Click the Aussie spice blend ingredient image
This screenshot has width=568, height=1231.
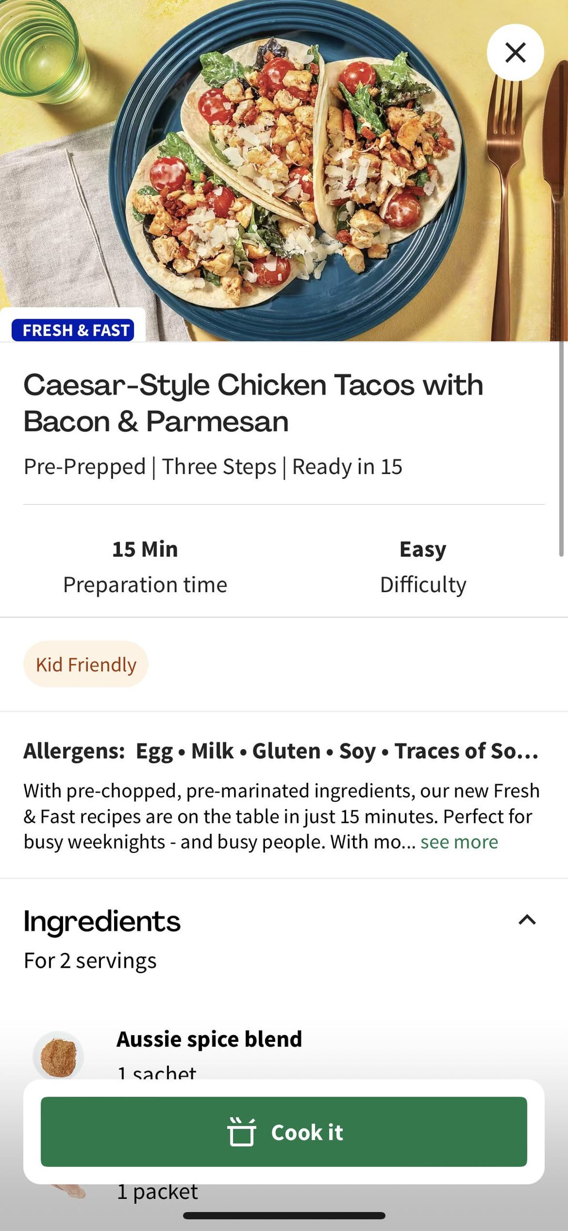click(58, 1055)
